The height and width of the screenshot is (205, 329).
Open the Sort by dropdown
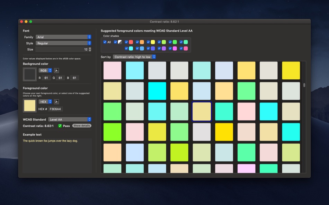[134, 57]
